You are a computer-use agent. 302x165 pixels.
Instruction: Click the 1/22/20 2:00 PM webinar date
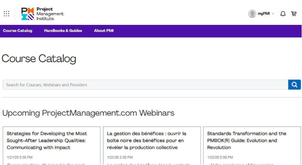pos(120,157)
